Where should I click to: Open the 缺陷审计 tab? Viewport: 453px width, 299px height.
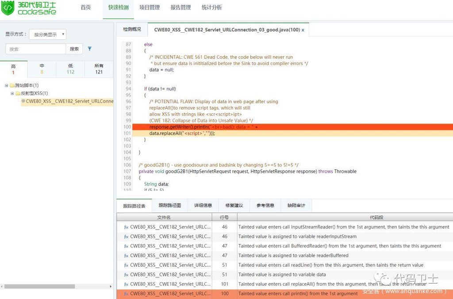click(296, 205)
